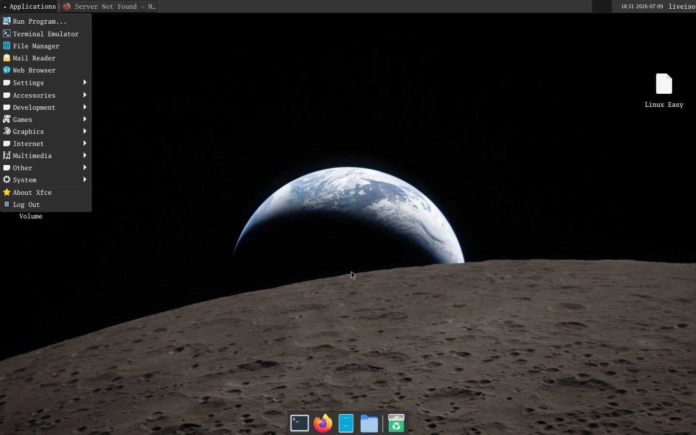Select the Volume desktop icon label
The width and height of the screenshot is (696, 435).
(31, 216)
